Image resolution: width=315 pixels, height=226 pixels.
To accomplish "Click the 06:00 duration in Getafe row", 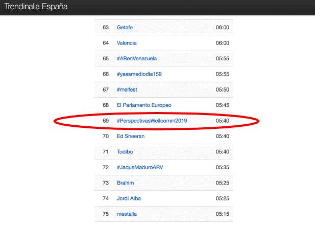I will point(223,28).
